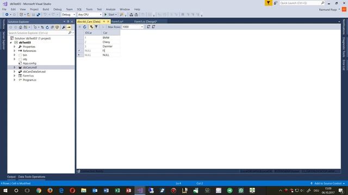The width and height of the screenshot is (348, 195).
Task: Click the BMW cell
Action: tap(111, 37)
